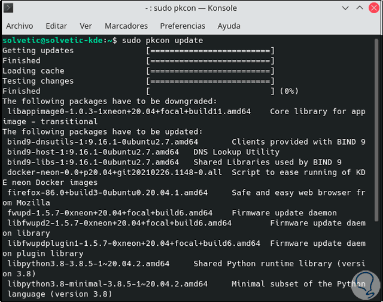
Task: Minimize the Konsole window
Action: point(346,8)
